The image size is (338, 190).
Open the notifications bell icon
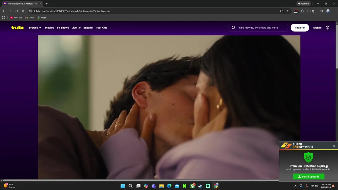point(334,186)
